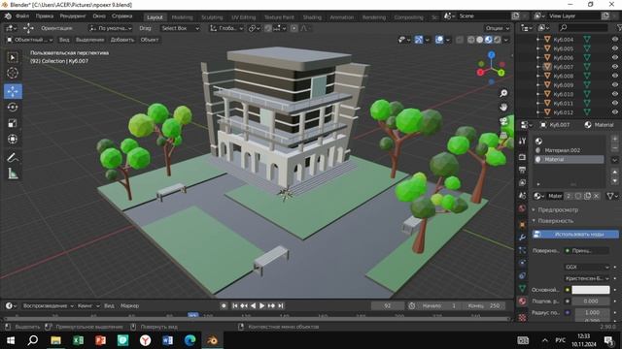622x349 pixels.
Task: Open the Render properties tab icon
Action: click(x=523, y=157)
